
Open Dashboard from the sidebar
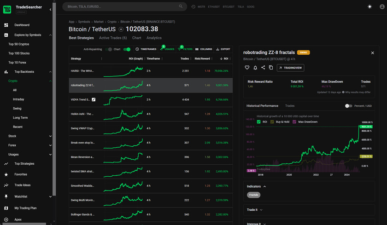tap(22, 25)
